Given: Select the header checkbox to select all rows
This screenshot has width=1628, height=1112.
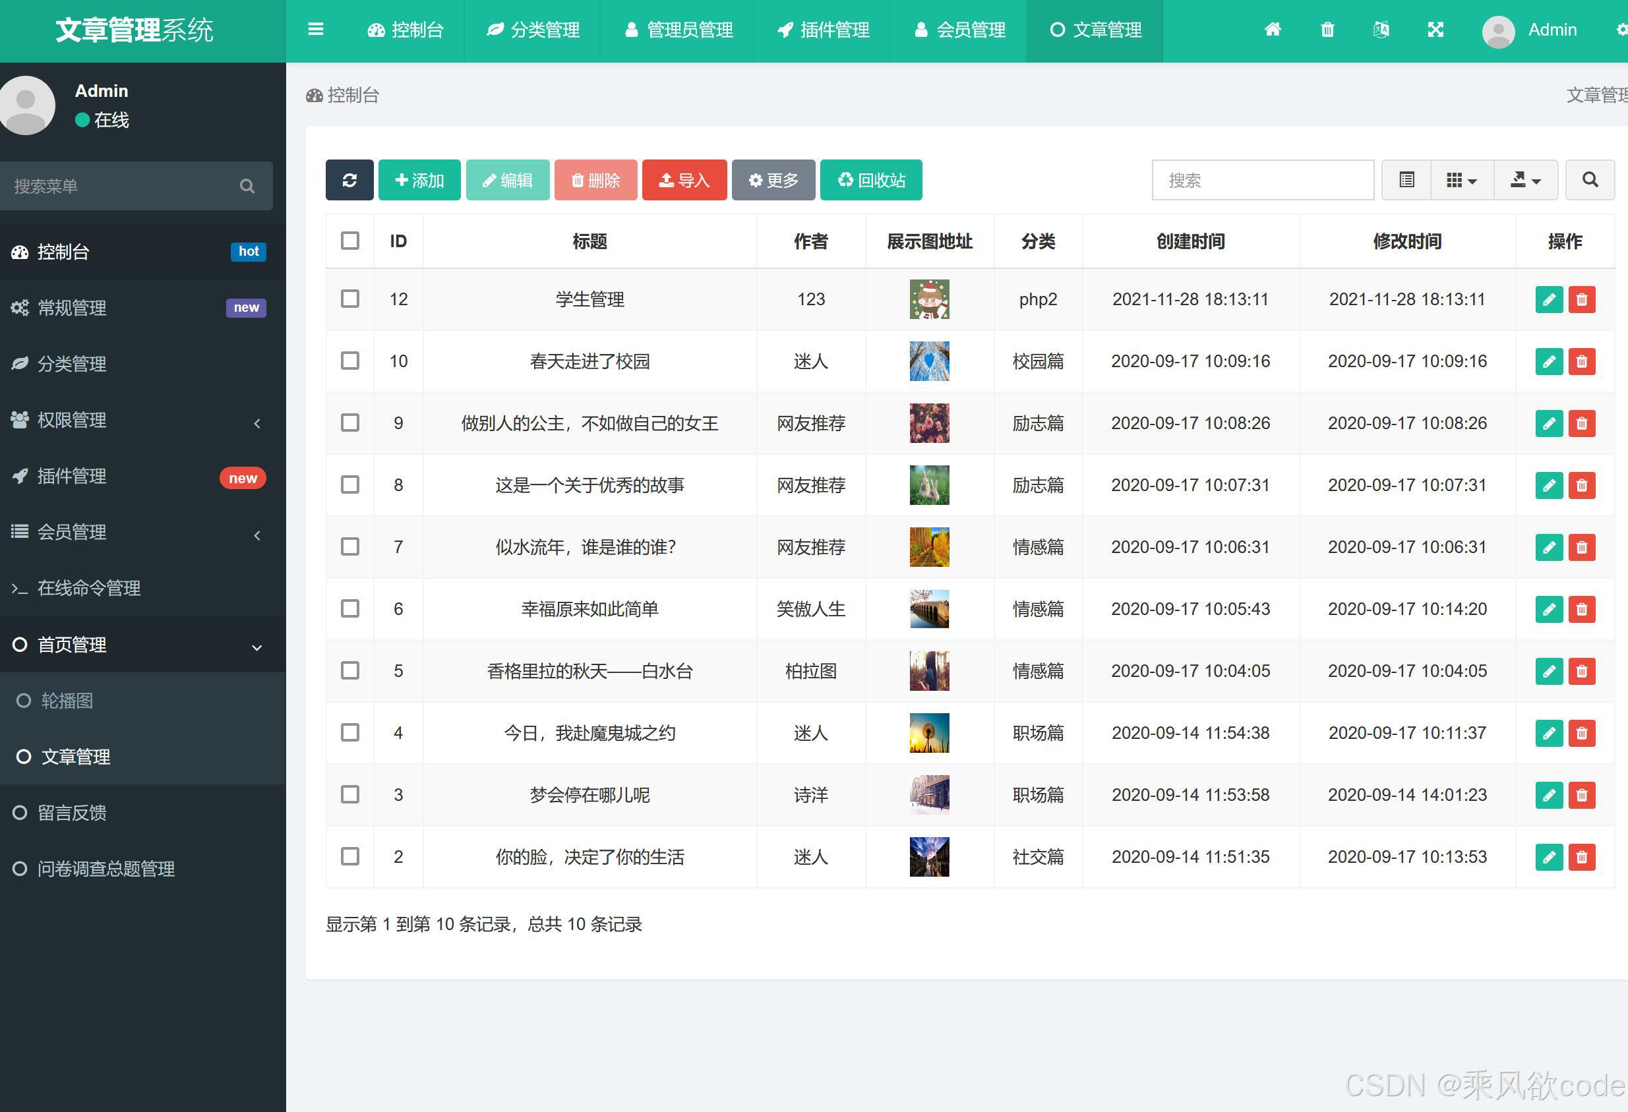Looking at the screenshot, I should pyautogui.click(x=349, y=240).
